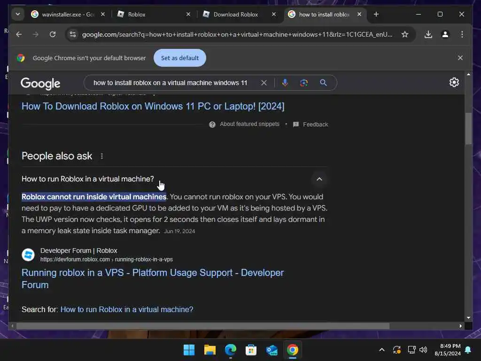The image size is (481, 361).
Task: Show hidden system tray icons
Action: click(x=382, y=350)
